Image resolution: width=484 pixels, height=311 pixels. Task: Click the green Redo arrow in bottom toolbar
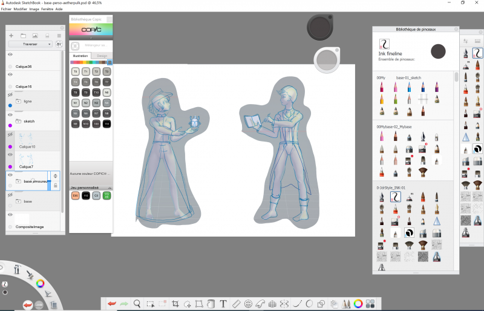(124, 304)
